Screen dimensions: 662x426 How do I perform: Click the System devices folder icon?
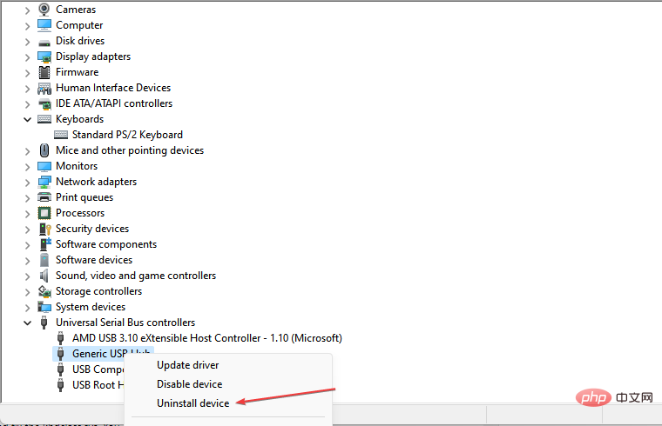[44, 307]
